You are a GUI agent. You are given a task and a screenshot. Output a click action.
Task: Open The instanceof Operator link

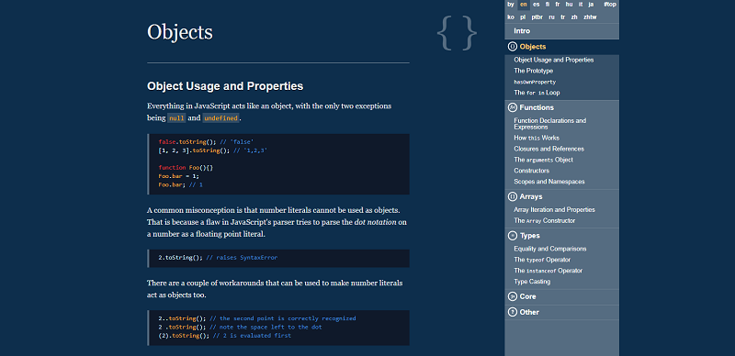pyautogui.click(x=548, y=271)
